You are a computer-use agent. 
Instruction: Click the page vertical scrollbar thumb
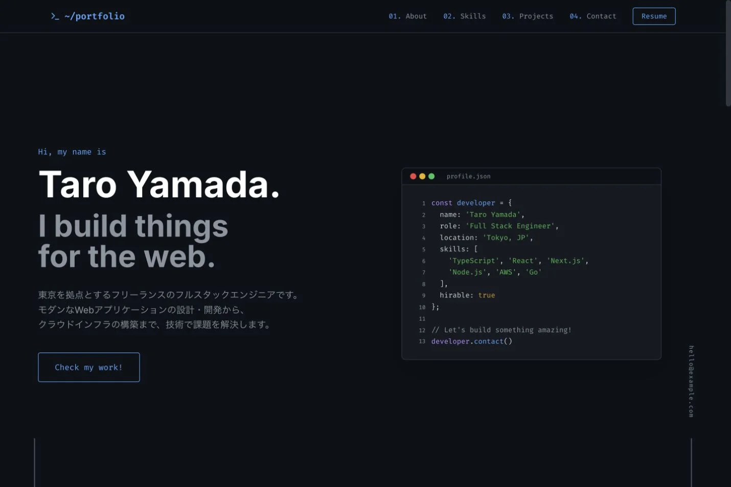coord(728,53)
